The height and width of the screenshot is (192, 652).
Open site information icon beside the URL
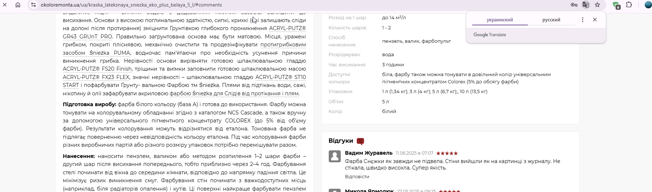(x=33, y=5)
